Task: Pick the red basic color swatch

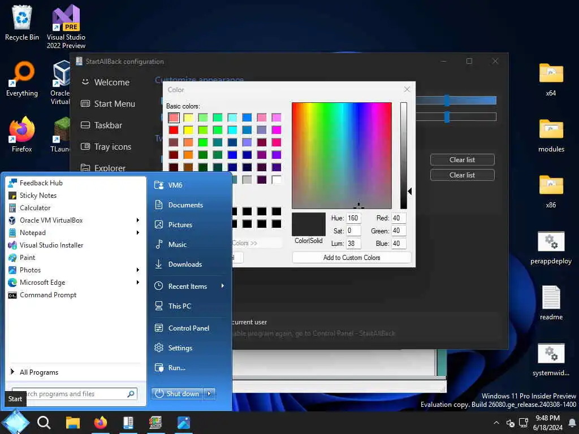Action: coord(174,130)
